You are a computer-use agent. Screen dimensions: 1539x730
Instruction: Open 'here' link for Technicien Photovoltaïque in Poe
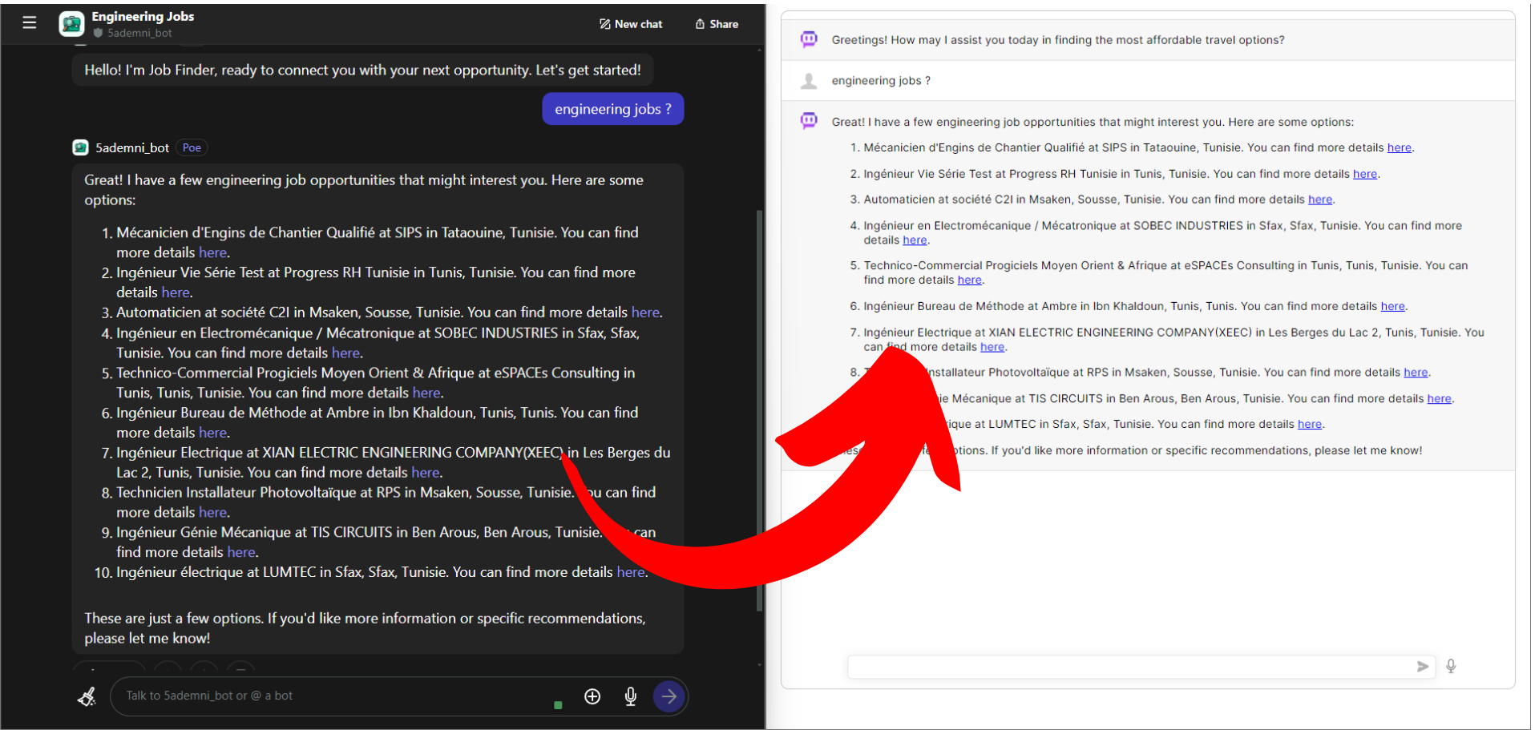pyautogui.click(x=213, y=512)
